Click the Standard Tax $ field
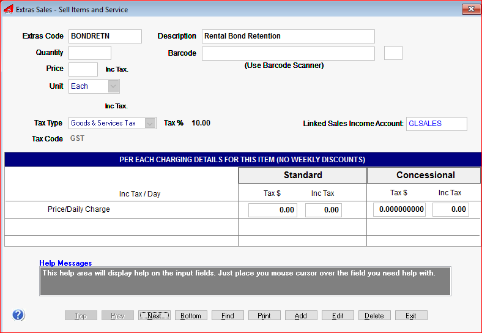Screen dimensions: 482x333 273,210
